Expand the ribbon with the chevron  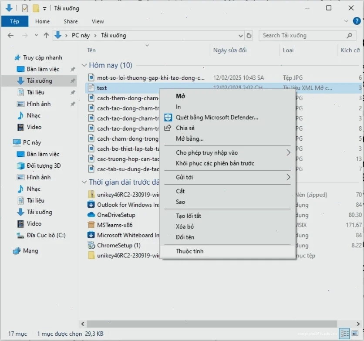[x=346, y=21]
